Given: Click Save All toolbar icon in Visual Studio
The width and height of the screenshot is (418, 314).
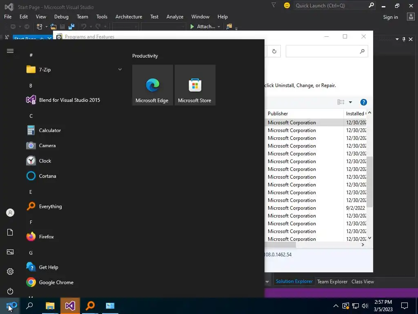Looking at the screenshot, I should click(x=71, y=27).
